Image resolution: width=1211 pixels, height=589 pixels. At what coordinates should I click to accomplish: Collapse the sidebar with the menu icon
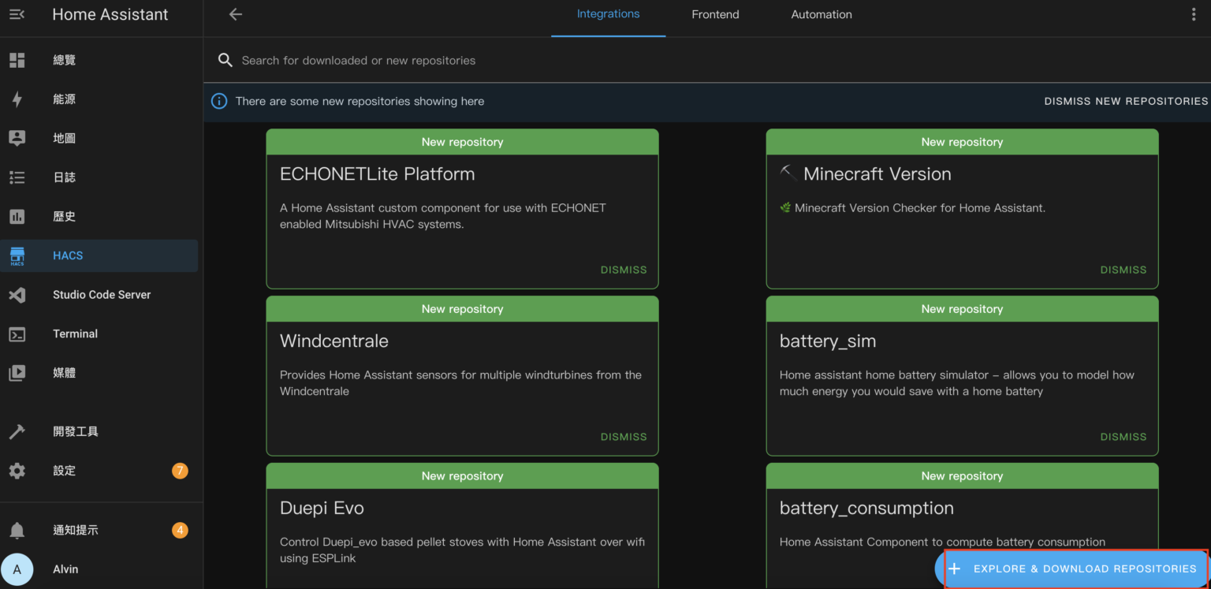tap(17, 14)
